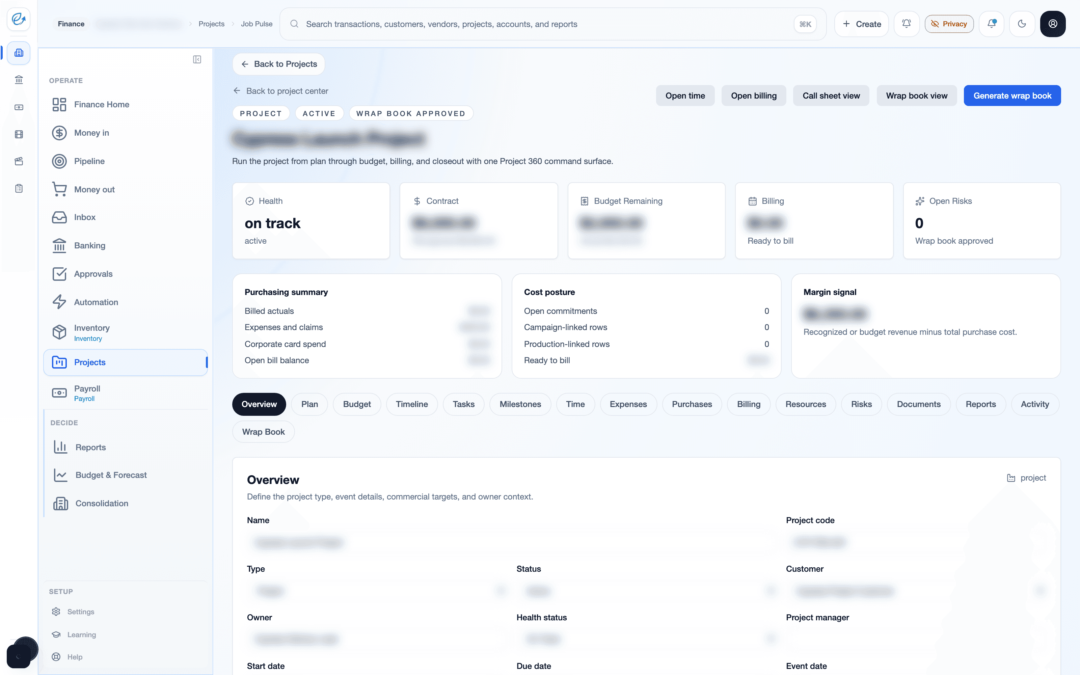Open Banking in sidebar
This screenshot has width=1080, height=675.
(126, 246)
